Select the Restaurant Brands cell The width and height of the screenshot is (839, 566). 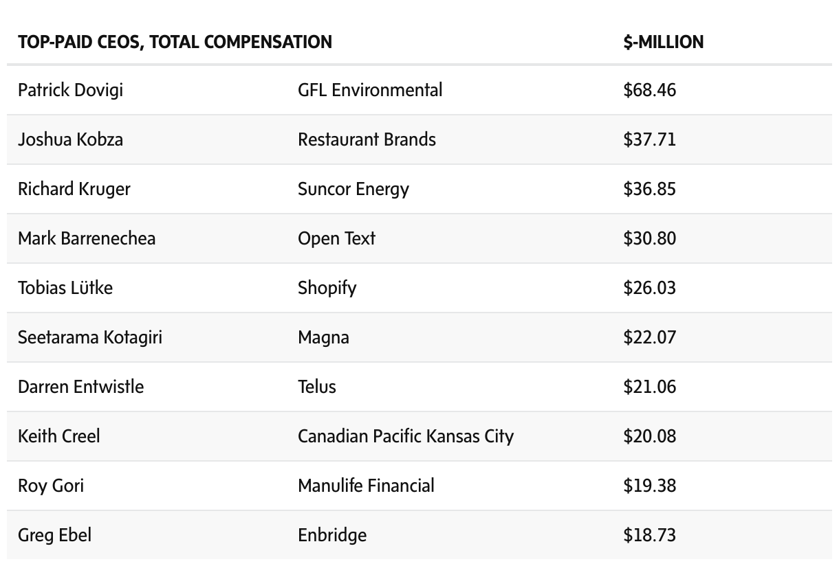[x=367, y=139]
